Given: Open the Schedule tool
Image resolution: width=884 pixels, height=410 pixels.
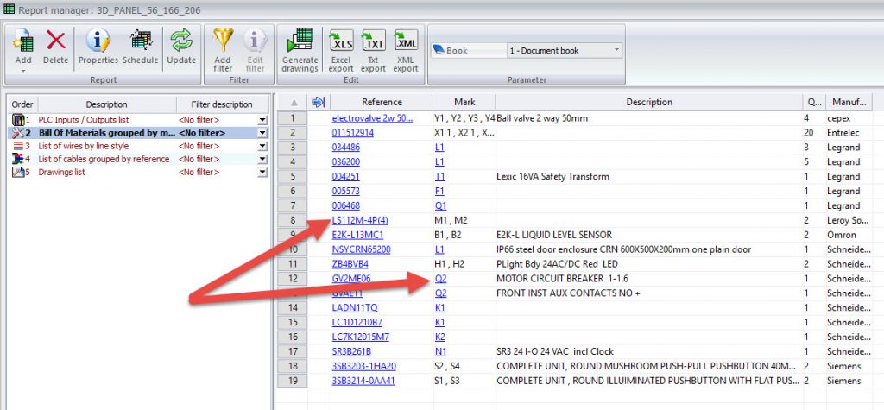Looking at the screenshot, I should pyautogui.click(x=142, y=47).
